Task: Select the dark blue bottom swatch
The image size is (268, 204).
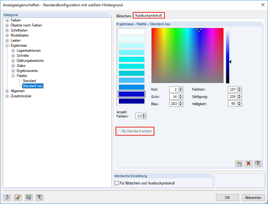Action: (131, 101)
